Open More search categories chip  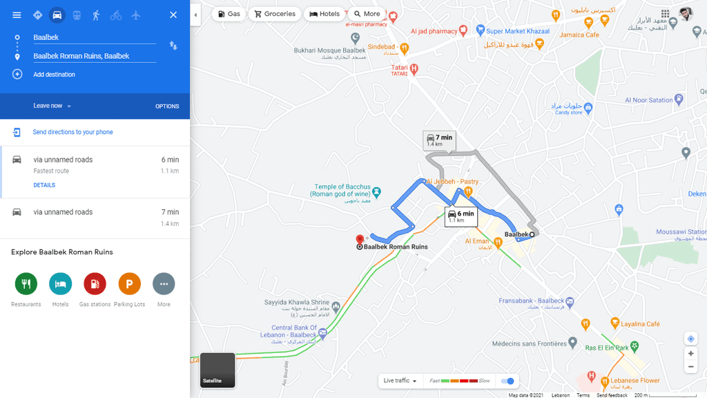click(x=367, y=14)
